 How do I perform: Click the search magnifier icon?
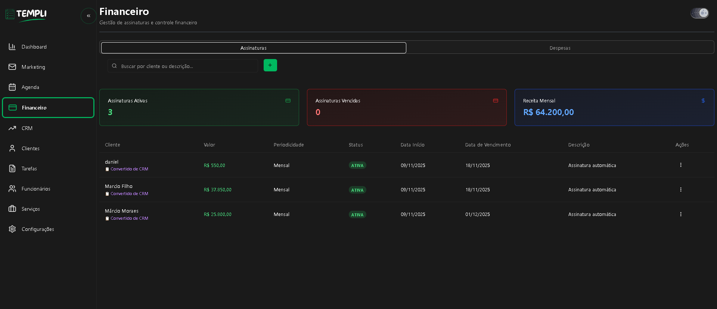point(114,66)
